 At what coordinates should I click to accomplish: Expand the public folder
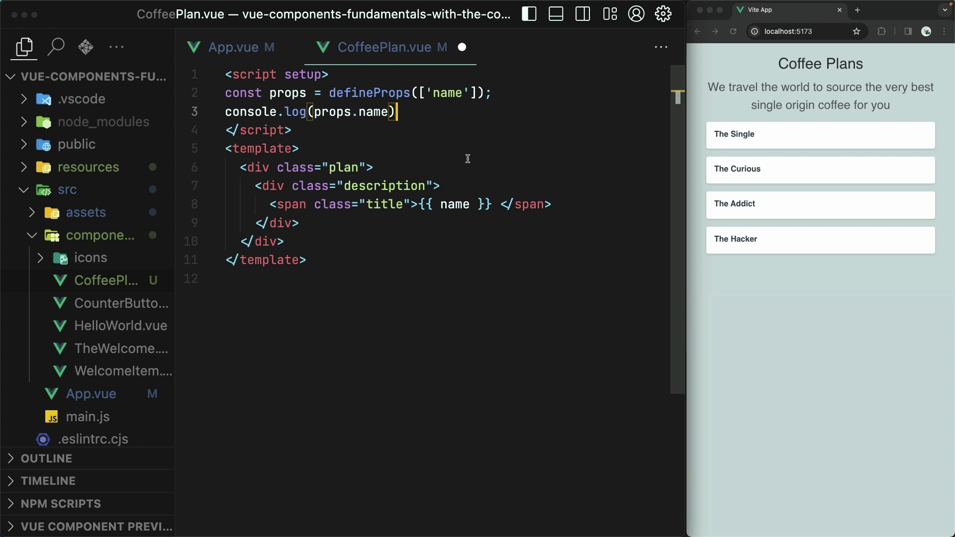(88, 144)
